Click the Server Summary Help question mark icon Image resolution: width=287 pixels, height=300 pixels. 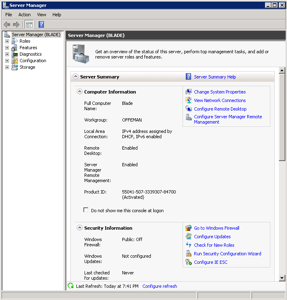click(x=188, y=76)
